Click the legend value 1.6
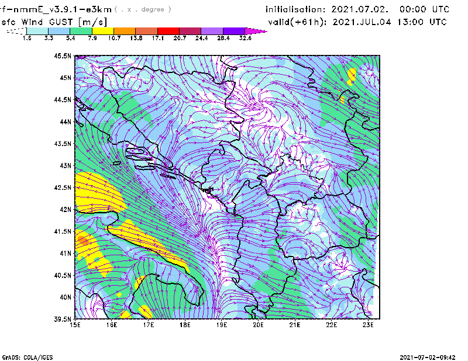468x361 pixels. tap(27, 38)
